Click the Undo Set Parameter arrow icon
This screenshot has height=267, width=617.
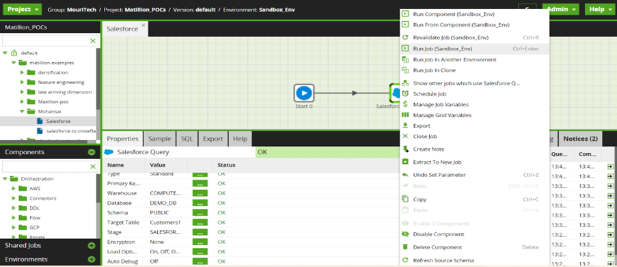coord(405,175)
